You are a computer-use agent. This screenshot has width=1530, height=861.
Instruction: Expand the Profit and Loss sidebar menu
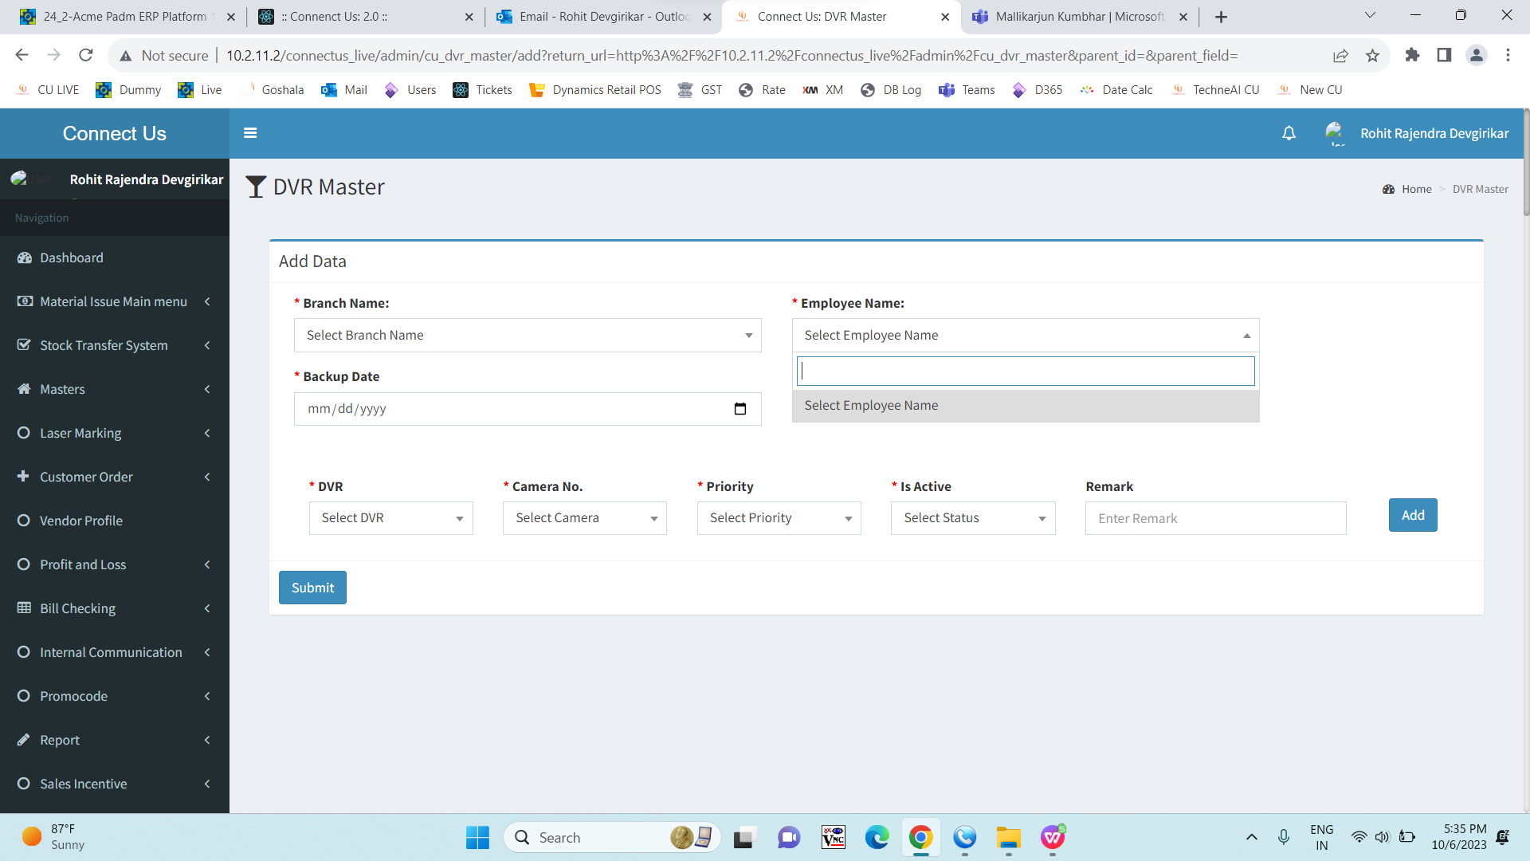click(115, 564)
